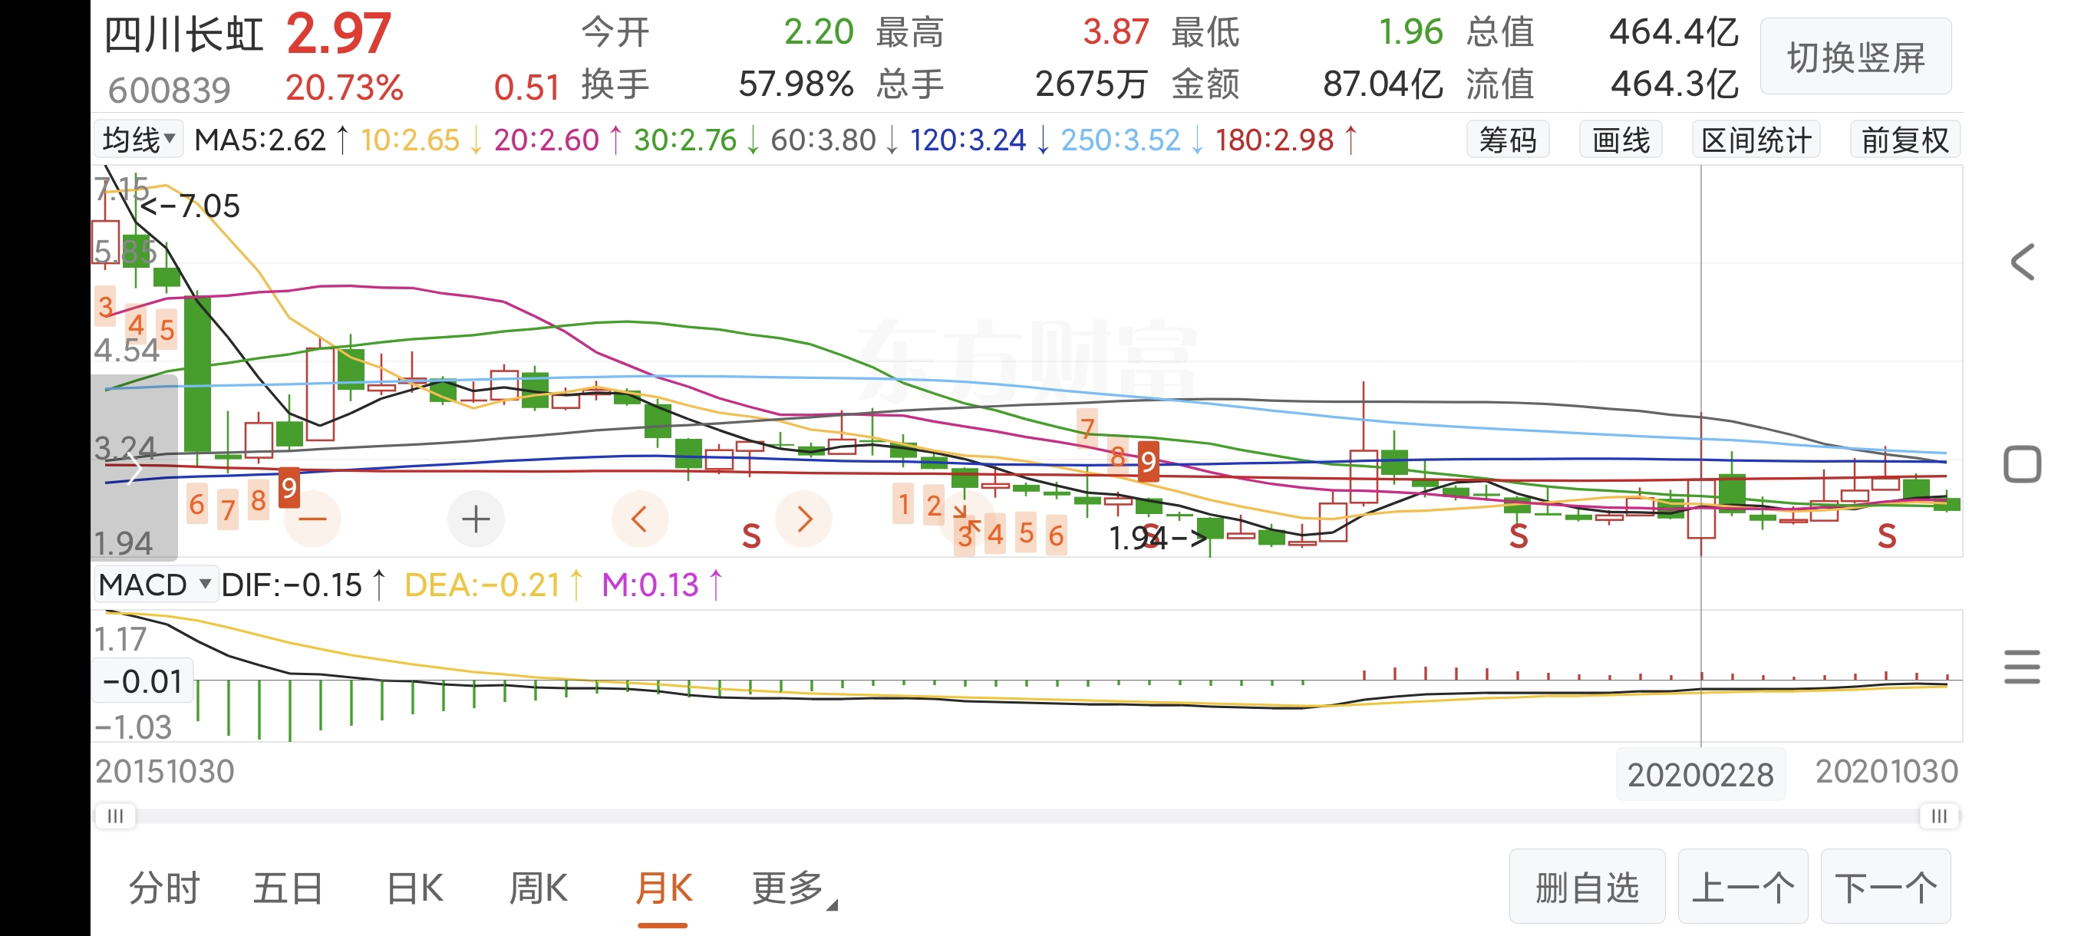Open the 均线 indicator dropdown

coord(139,140)
